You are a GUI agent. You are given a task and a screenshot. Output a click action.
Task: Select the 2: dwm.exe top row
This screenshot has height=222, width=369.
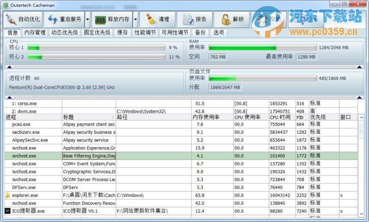[x=181, y=111]
